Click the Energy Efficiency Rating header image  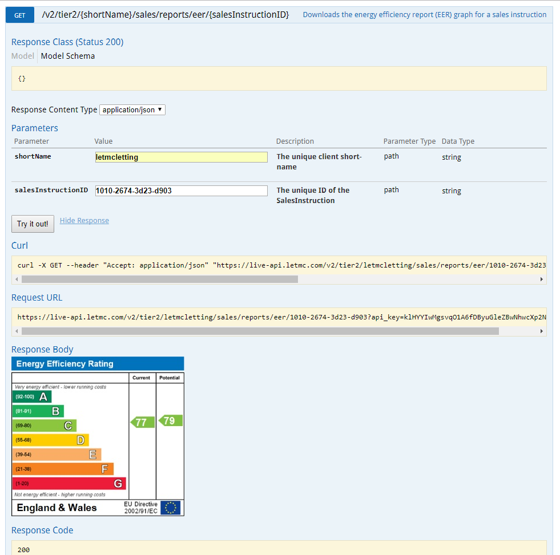tap(98, 364)
